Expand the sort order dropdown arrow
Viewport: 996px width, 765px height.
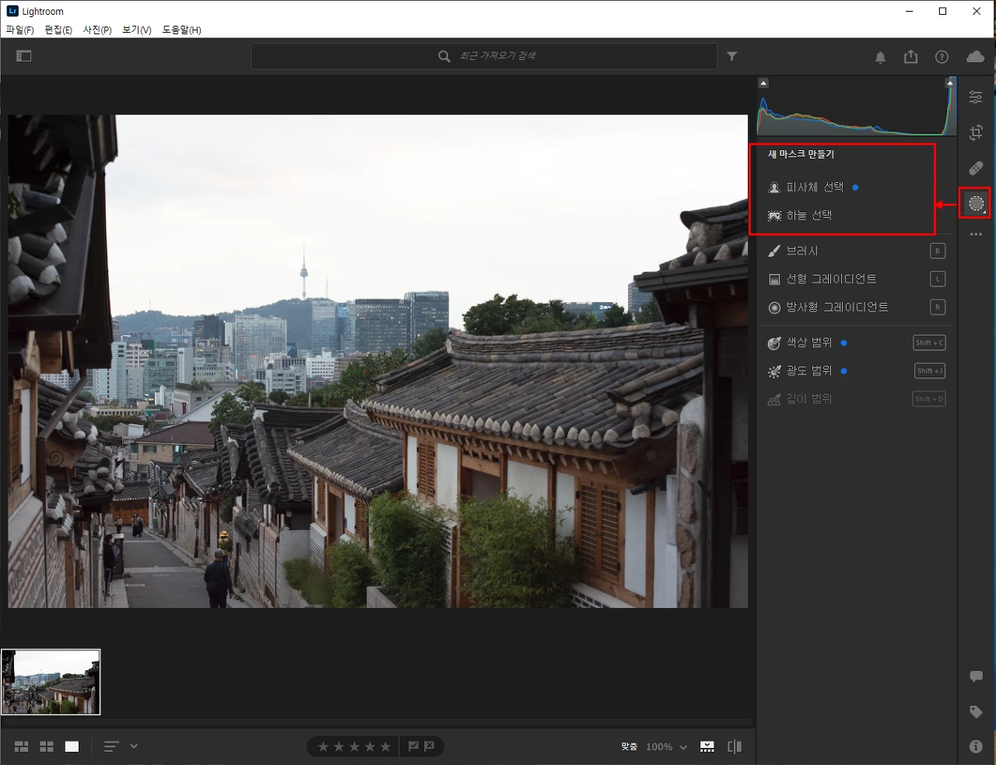click(x=134, y=746)
